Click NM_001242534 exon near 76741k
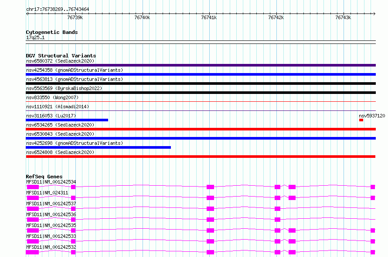 210,187
